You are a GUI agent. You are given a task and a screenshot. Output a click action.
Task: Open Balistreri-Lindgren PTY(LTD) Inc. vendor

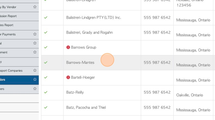(93, 17)
